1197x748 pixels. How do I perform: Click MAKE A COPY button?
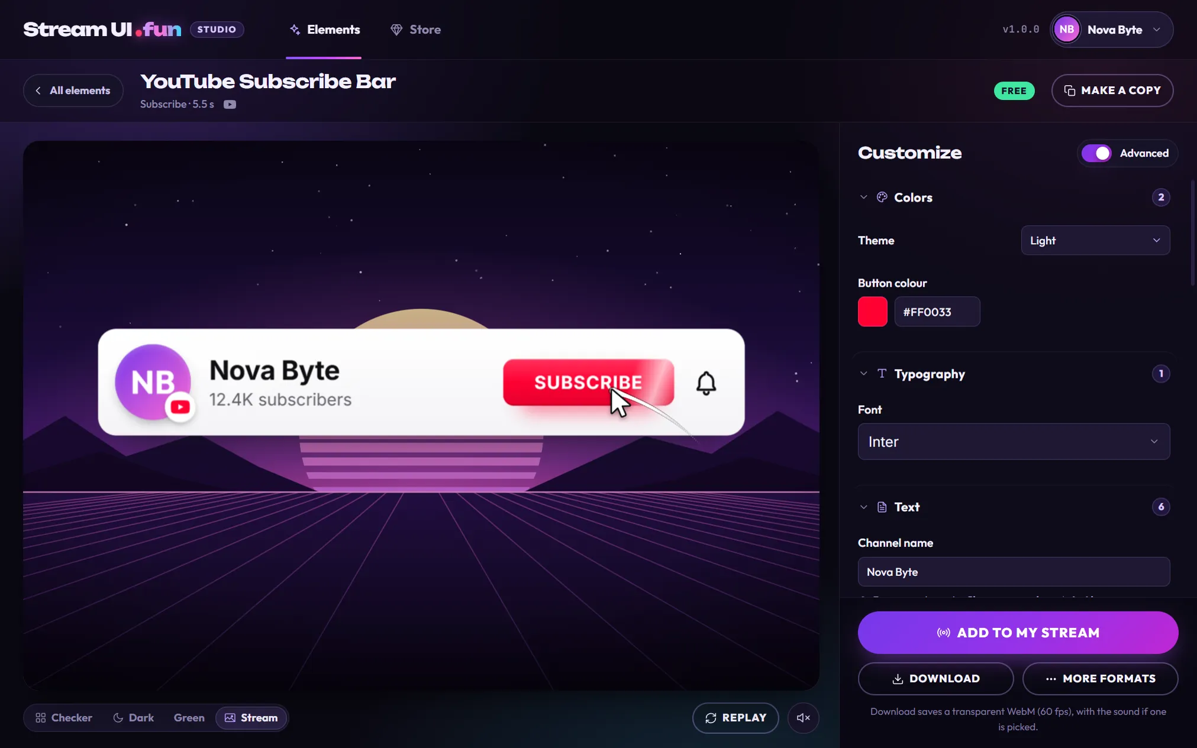point(1112,90)
